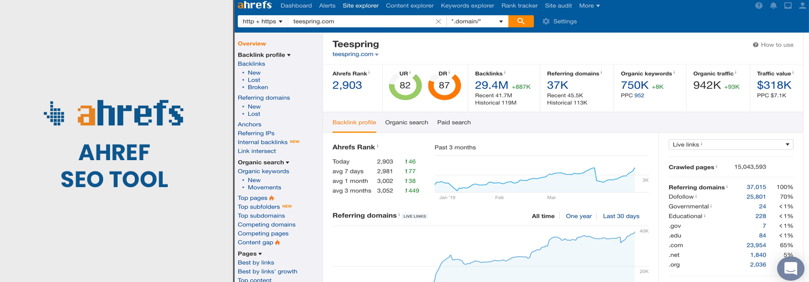Open Top pages sidebar link
The width and height of the screenshot is (809, 282).
pos(252,198)
